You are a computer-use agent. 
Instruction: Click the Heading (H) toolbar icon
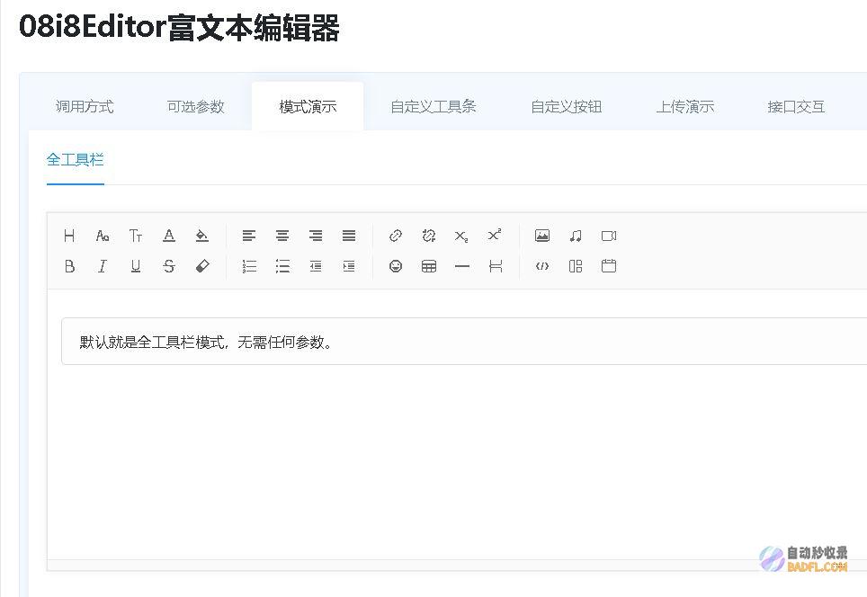click(69, 236)
